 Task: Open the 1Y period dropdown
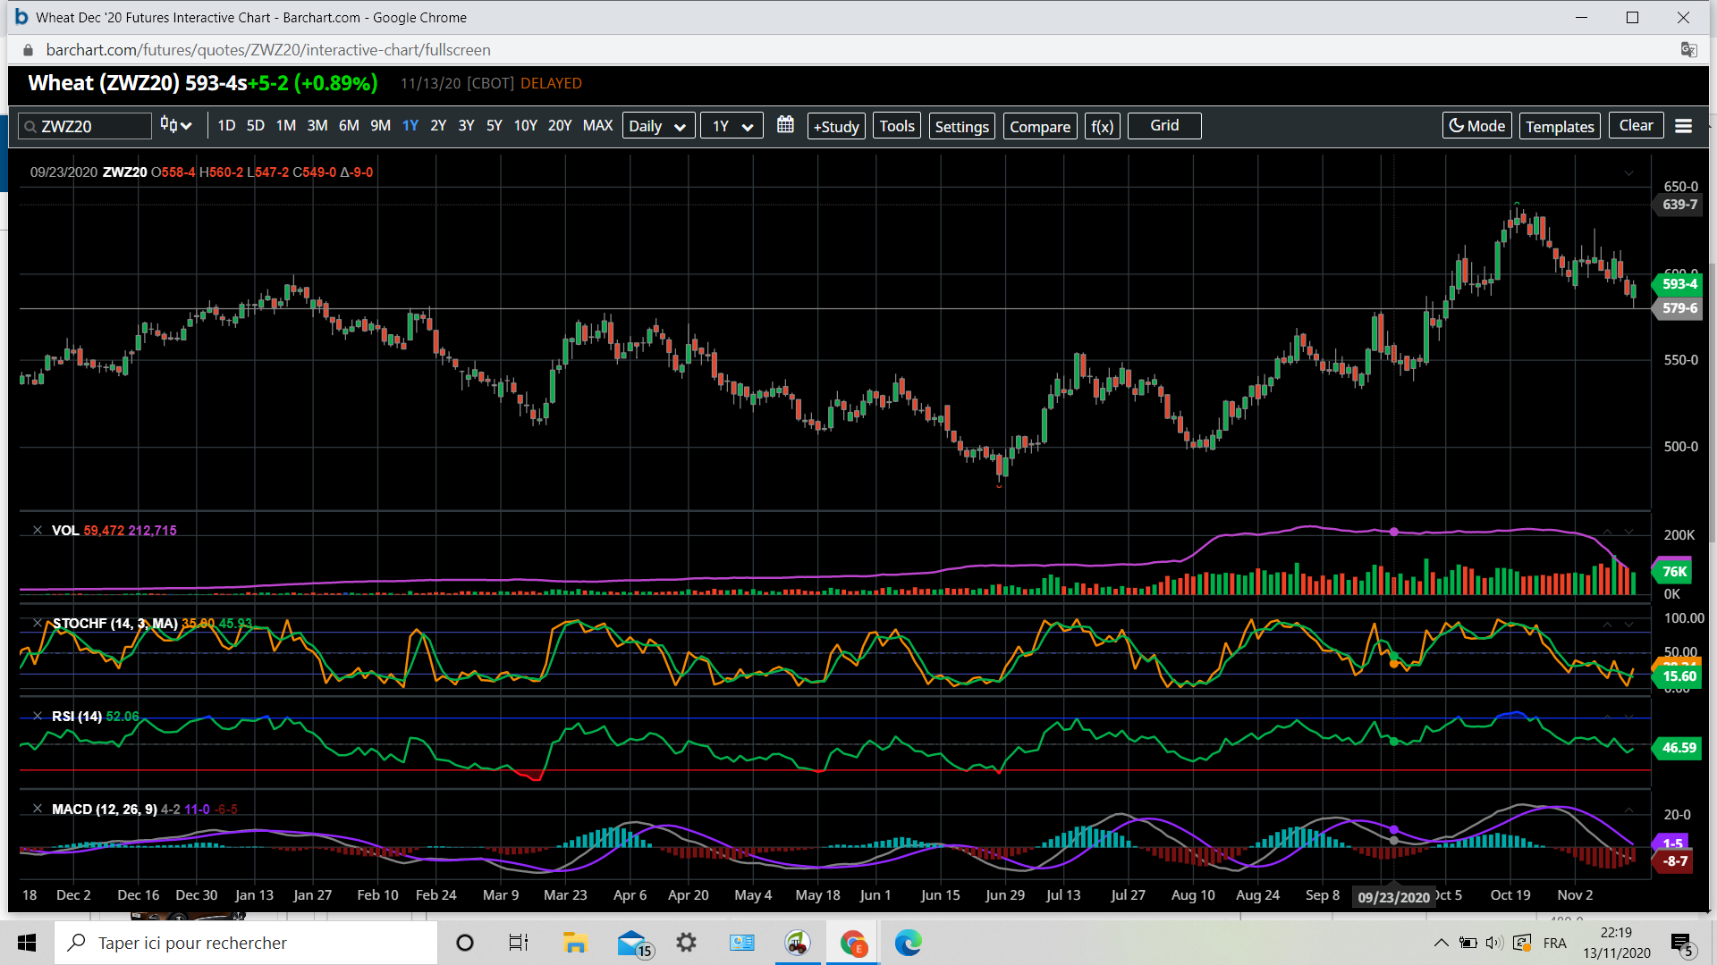pos(732,126)
